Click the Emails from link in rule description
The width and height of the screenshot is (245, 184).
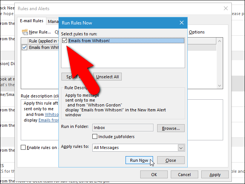coord(49,120)
